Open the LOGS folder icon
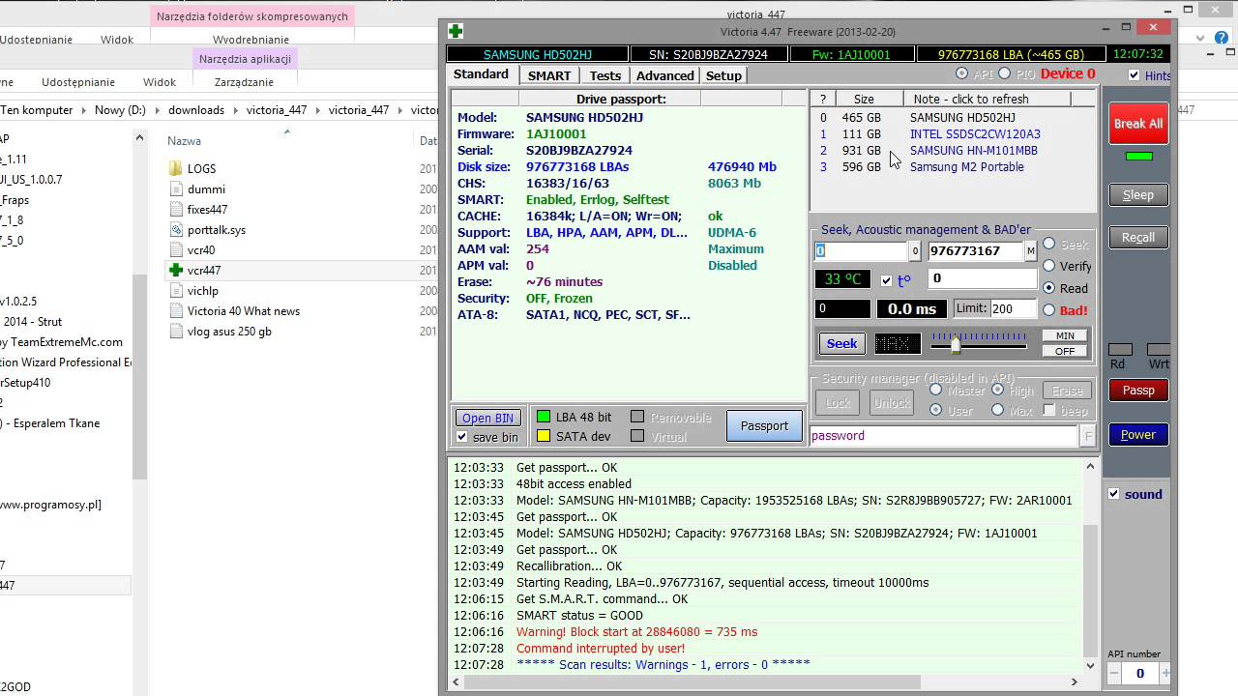 click(175, 169)
